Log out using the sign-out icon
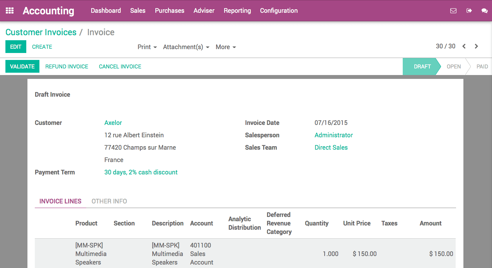 pos(469,10)
